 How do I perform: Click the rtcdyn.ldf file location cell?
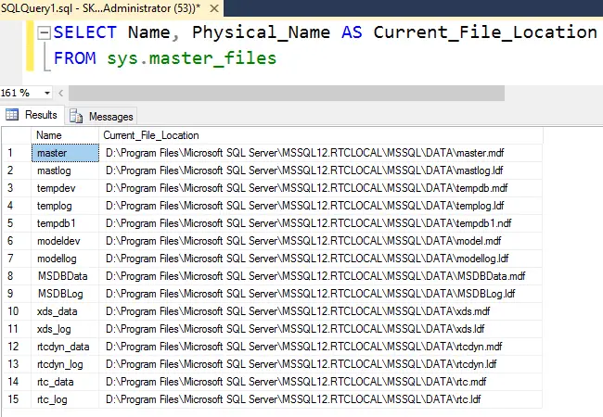click(321, 364)
